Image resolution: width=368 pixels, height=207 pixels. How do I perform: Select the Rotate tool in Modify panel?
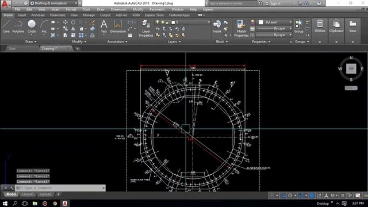click(x=73, y=22)
